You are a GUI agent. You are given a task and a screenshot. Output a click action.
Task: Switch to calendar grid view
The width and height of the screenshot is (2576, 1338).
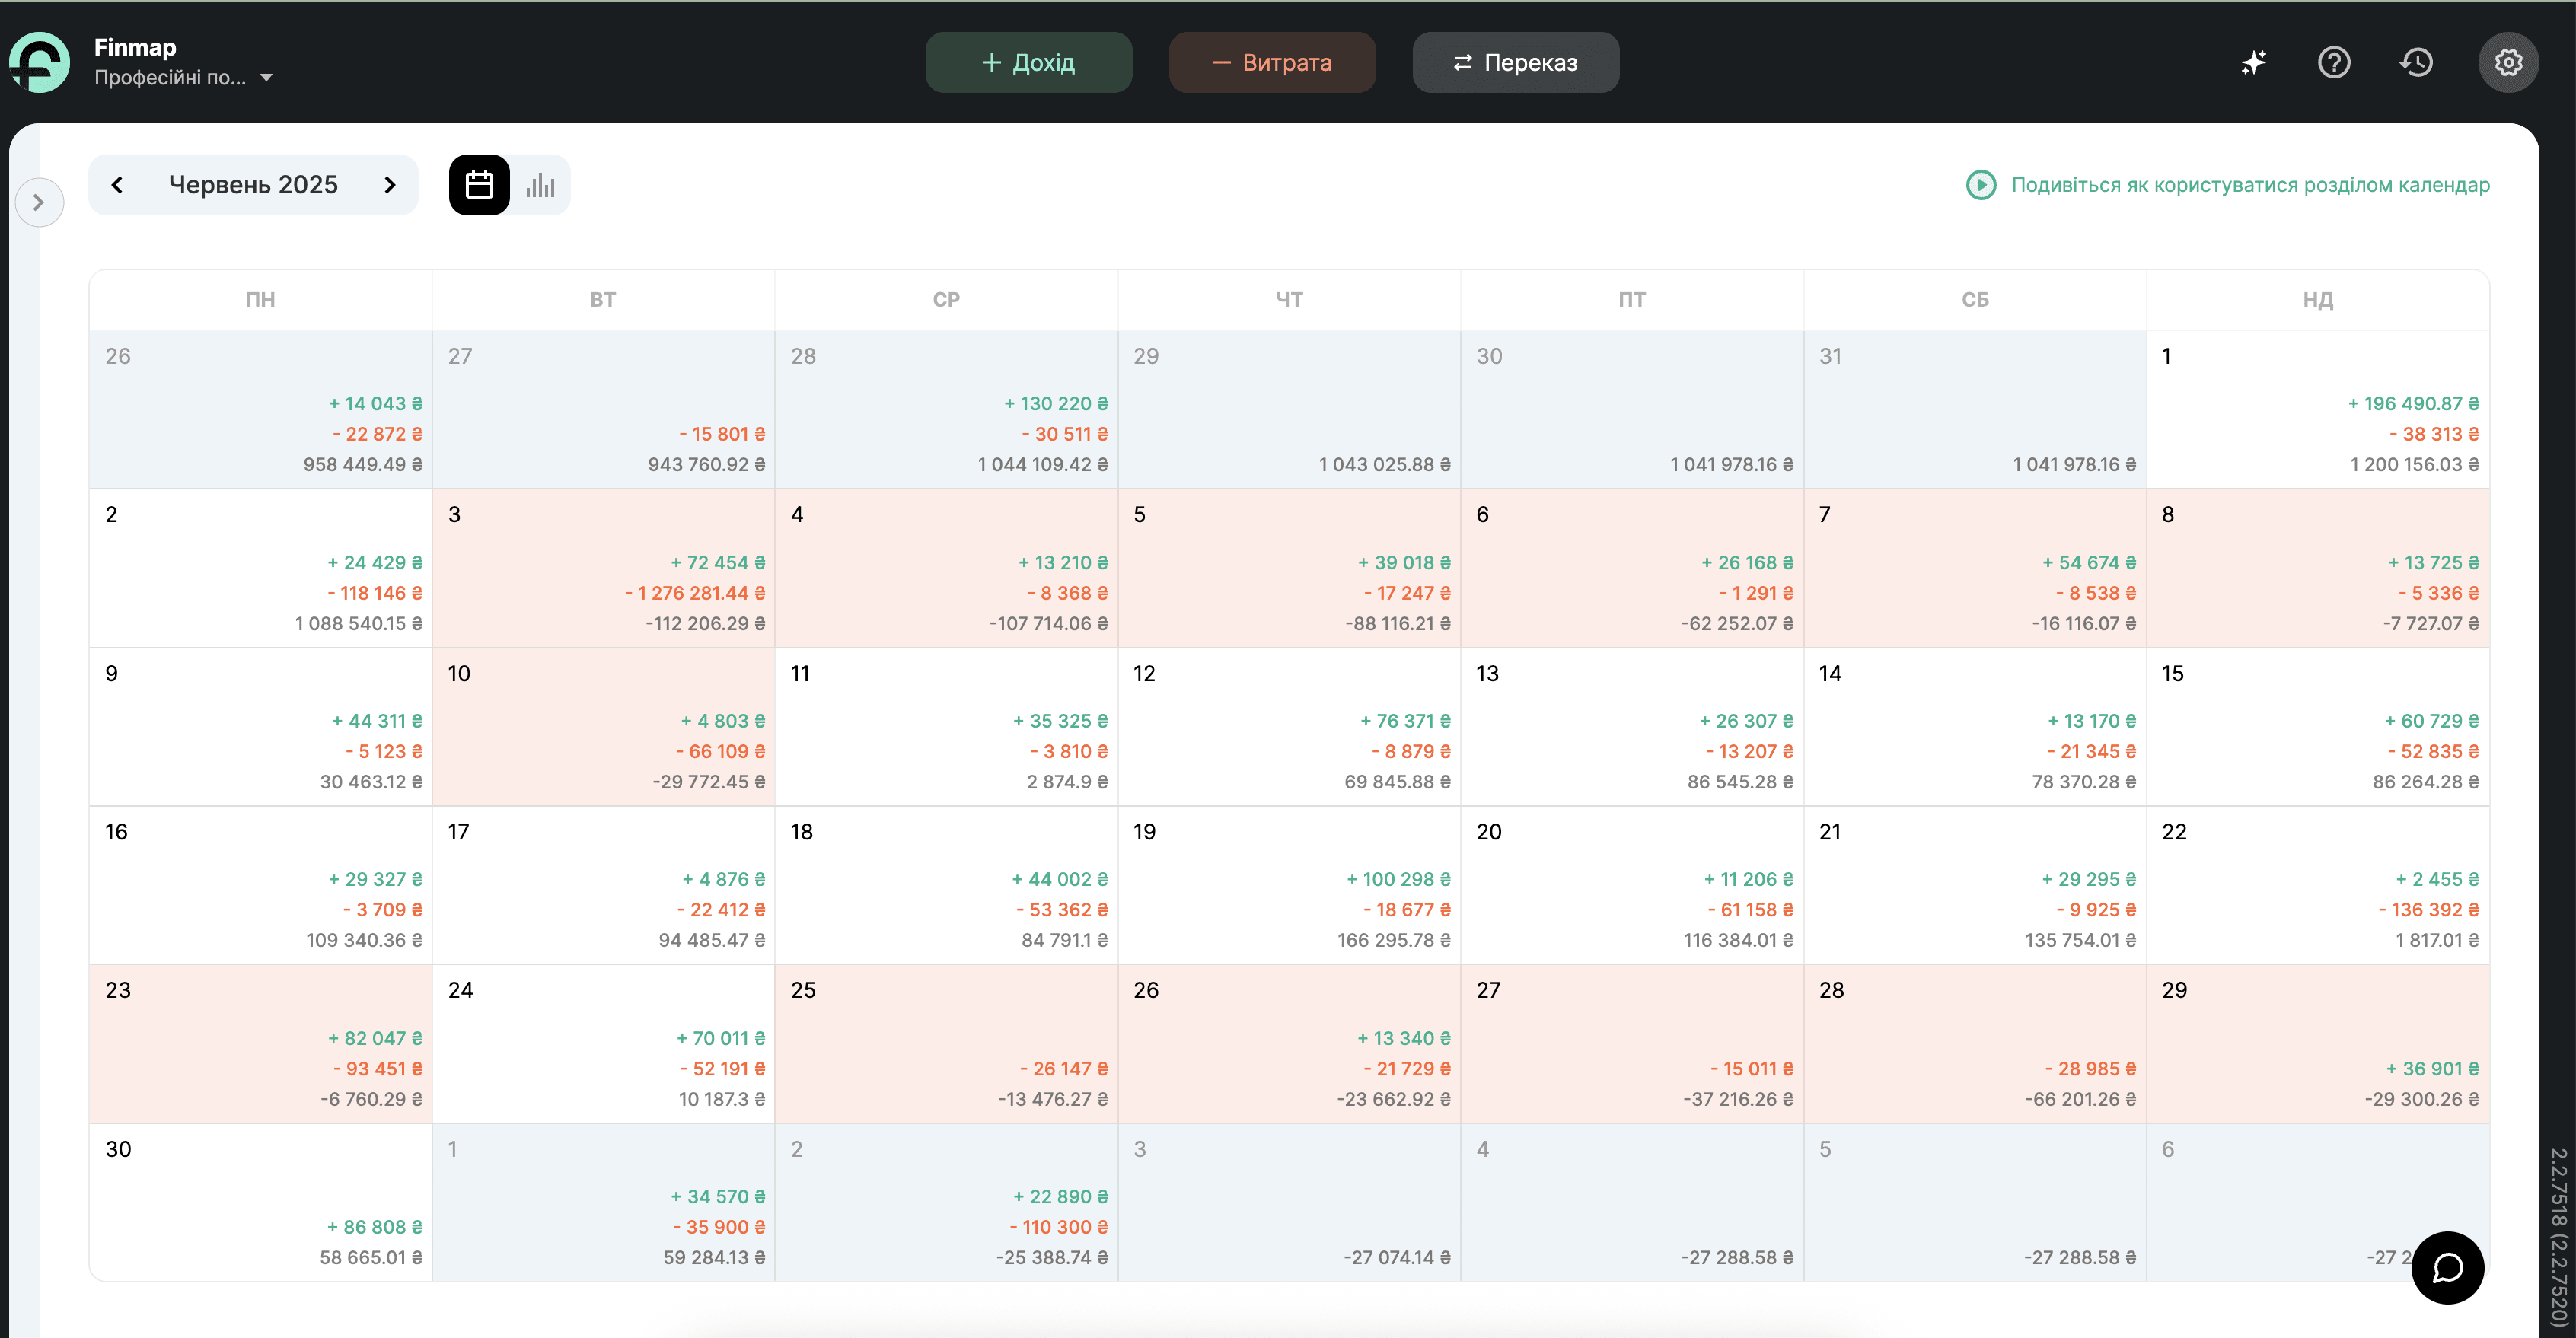479,185
